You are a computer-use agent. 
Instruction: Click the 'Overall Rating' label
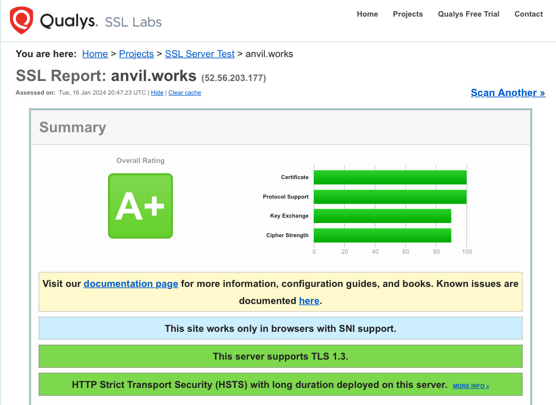point(140,161)
